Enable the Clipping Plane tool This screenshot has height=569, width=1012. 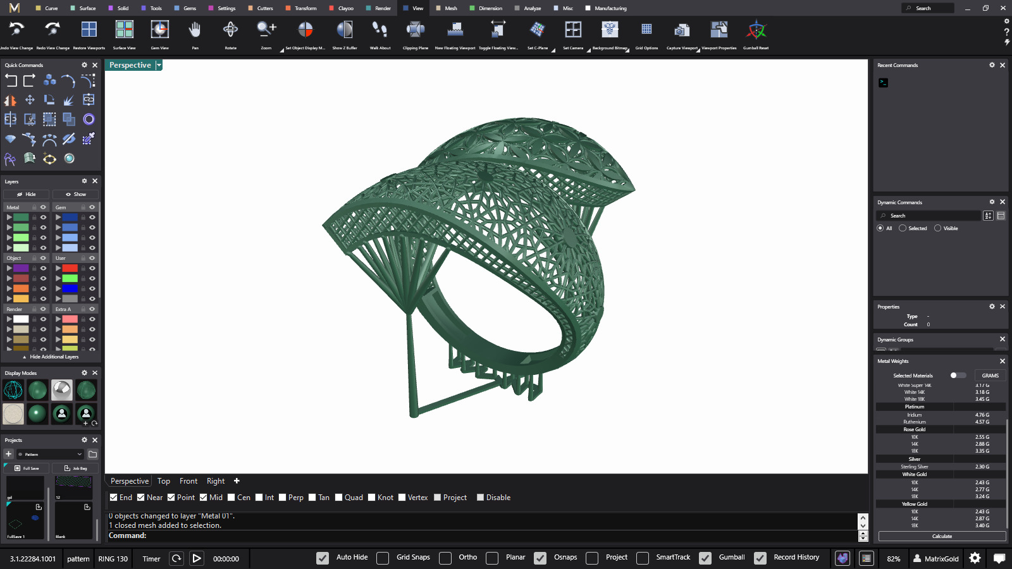[x=416, y=30]
